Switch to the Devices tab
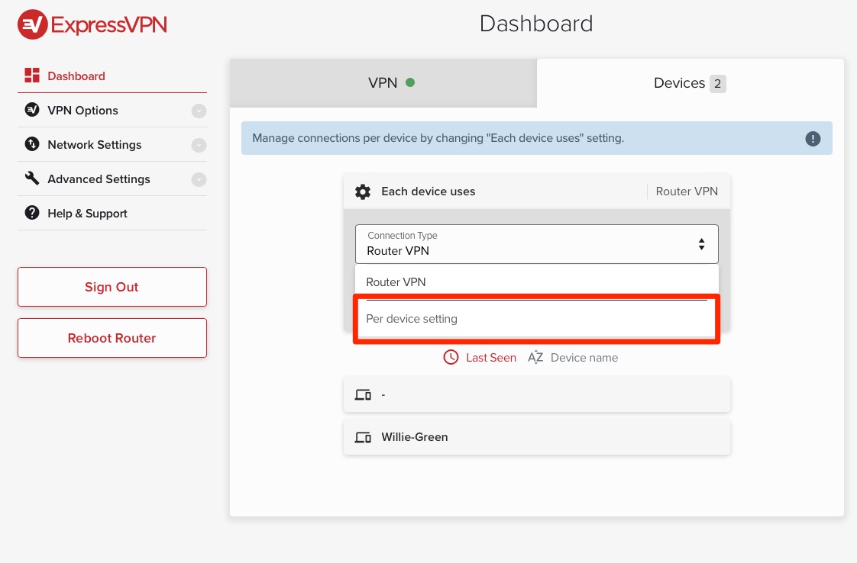This screenshot has width=857, height=563. tap(689, 83)
